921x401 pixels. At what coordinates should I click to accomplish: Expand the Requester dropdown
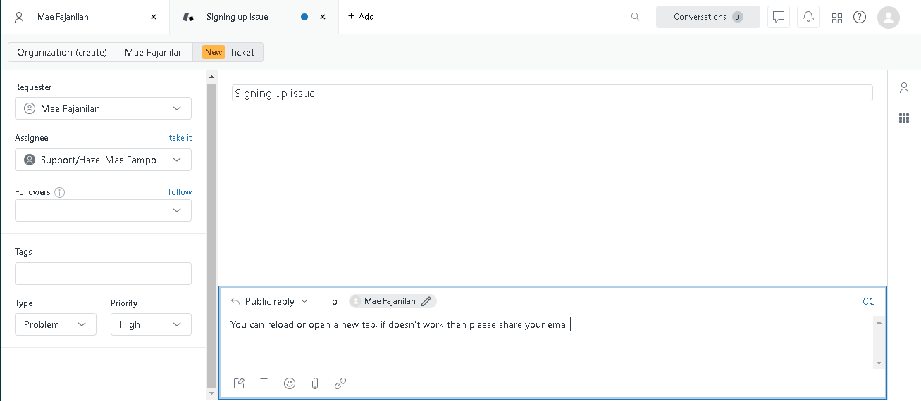coord(103,108)
